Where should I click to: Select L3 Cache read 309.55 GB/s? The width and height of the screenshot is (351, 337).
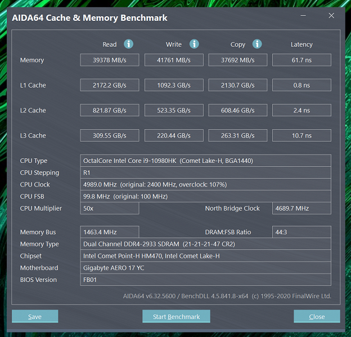(110, 135)
